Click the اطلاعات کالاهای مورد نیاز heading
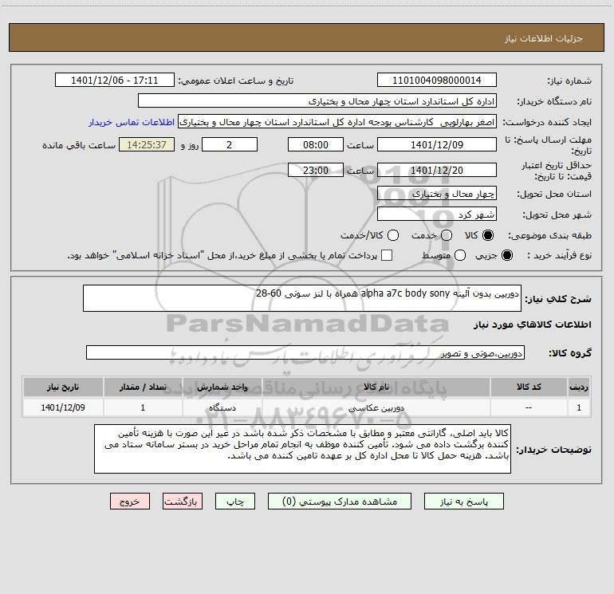Image resolution: width=614 pixels, height=594 pixels. coord(532,325)
